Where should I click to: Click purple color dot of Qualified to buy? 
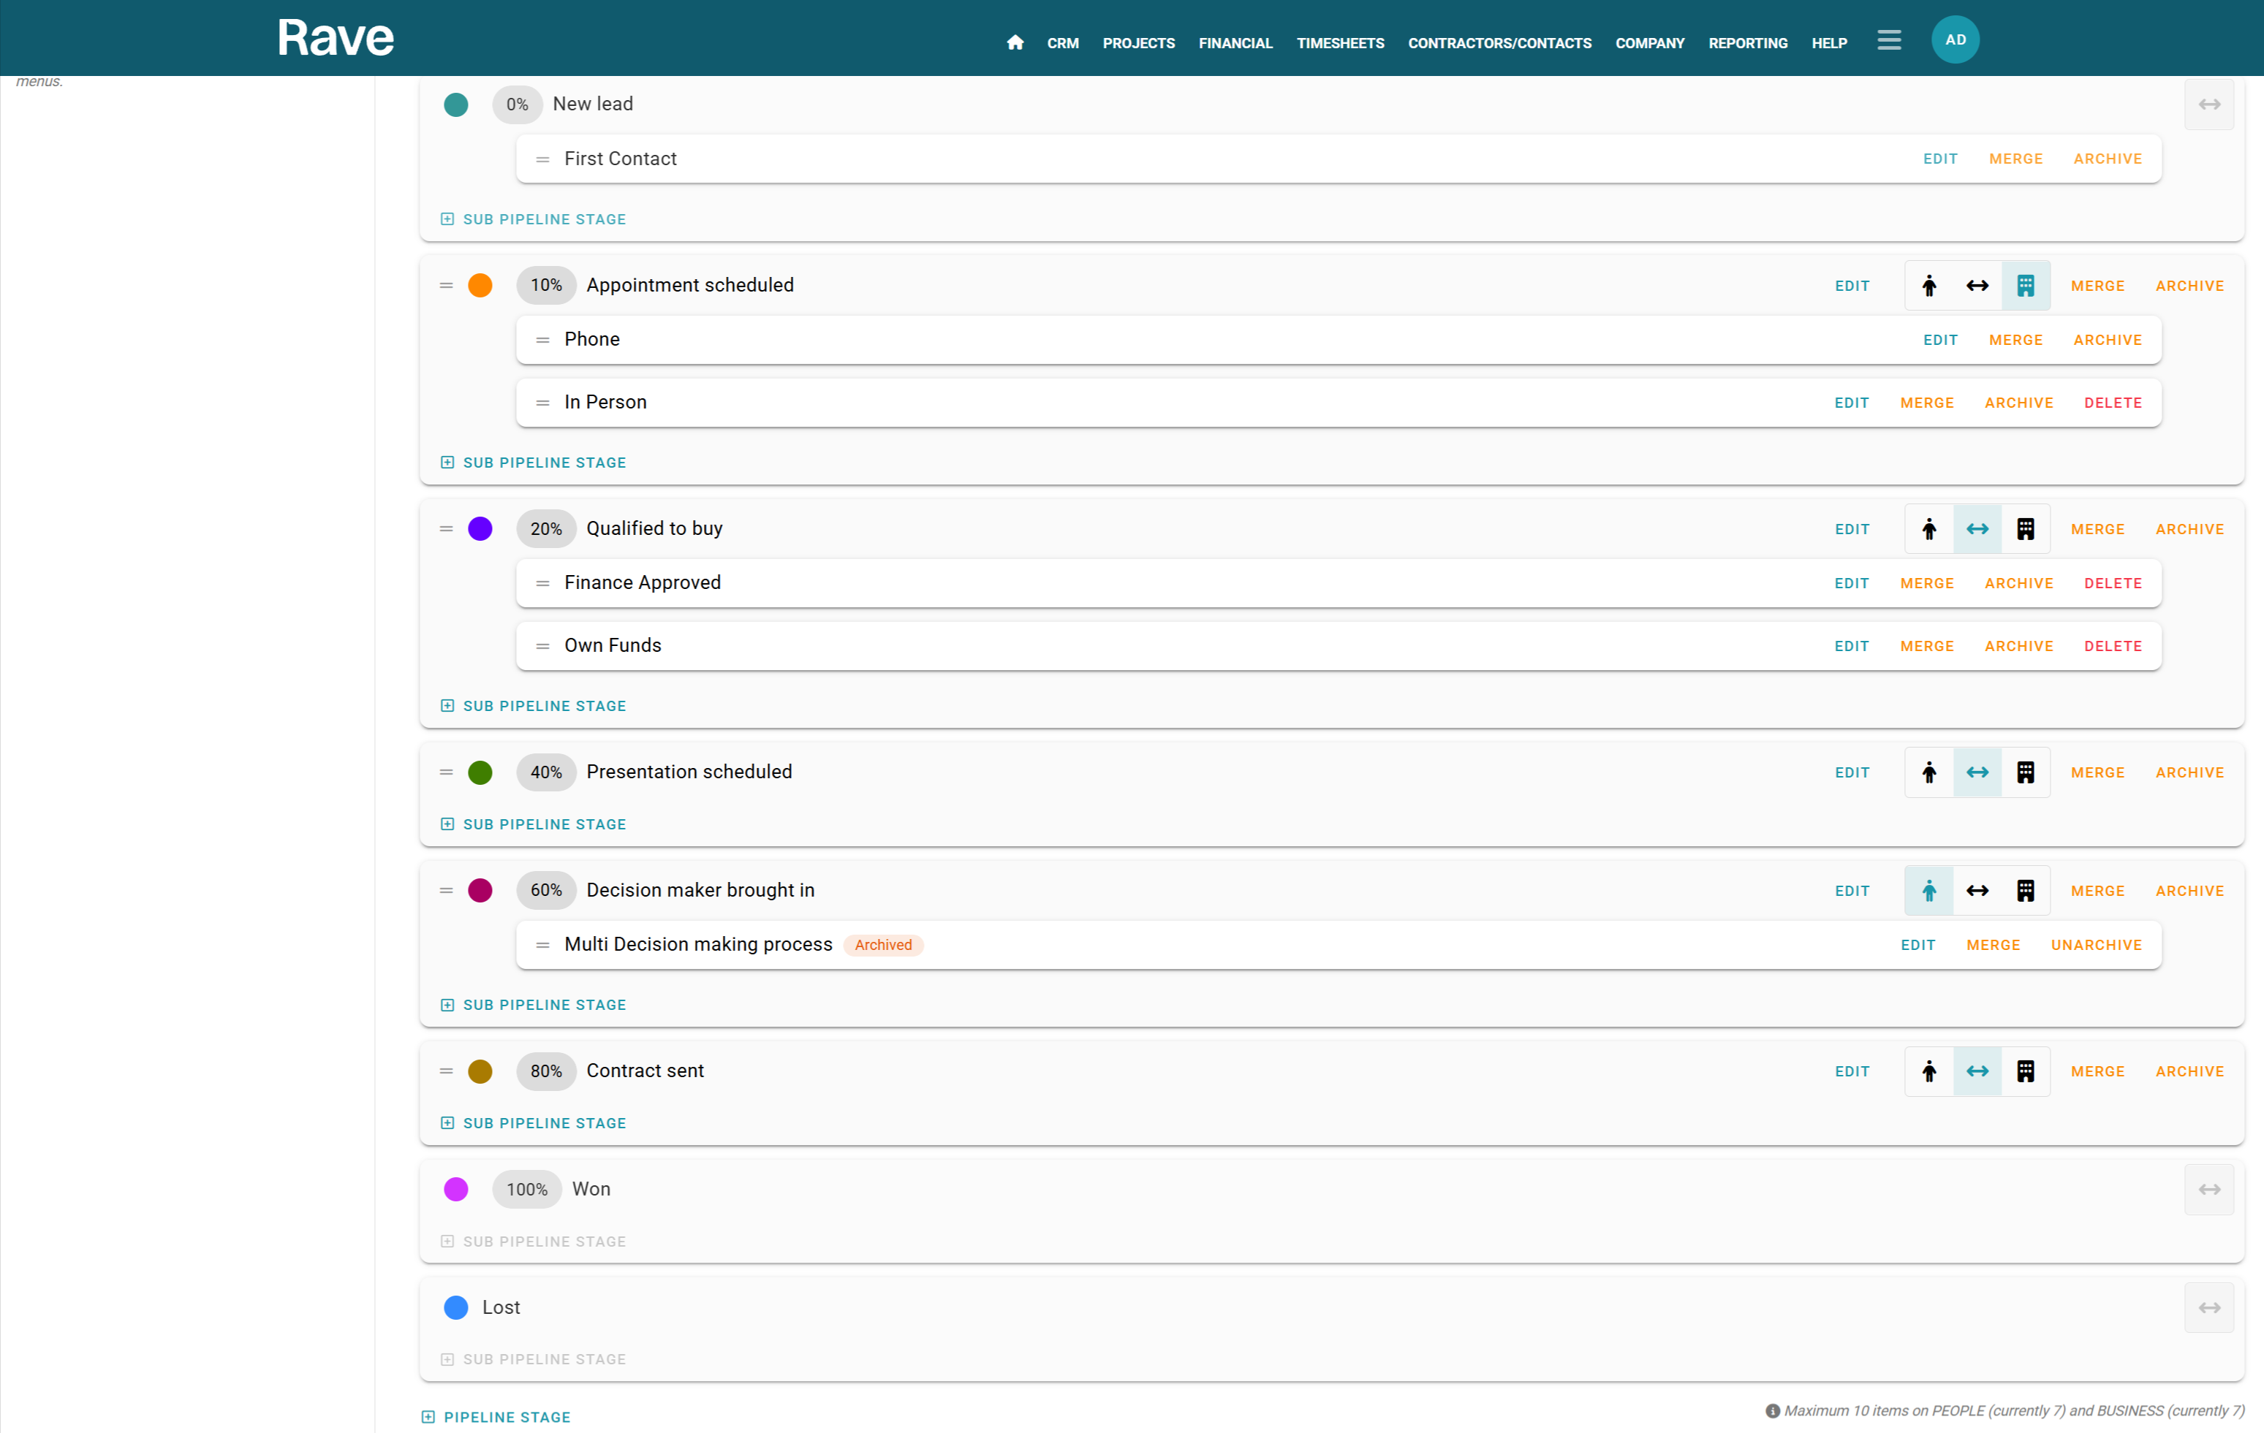[480, 529]
